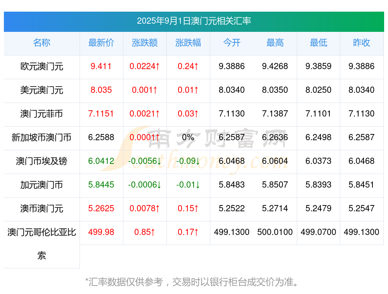Select the 新加坡币澳门币 row name
Image resolution: width=388 pixels, height=294 pixels.
[42, 137]
